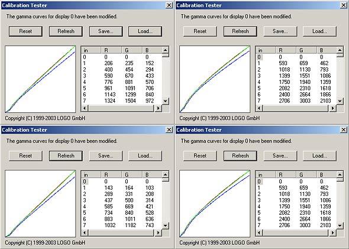Select the cell with value 1504 in the top-left table
This screenshot has height=249, width=349.
click(130, 101)
